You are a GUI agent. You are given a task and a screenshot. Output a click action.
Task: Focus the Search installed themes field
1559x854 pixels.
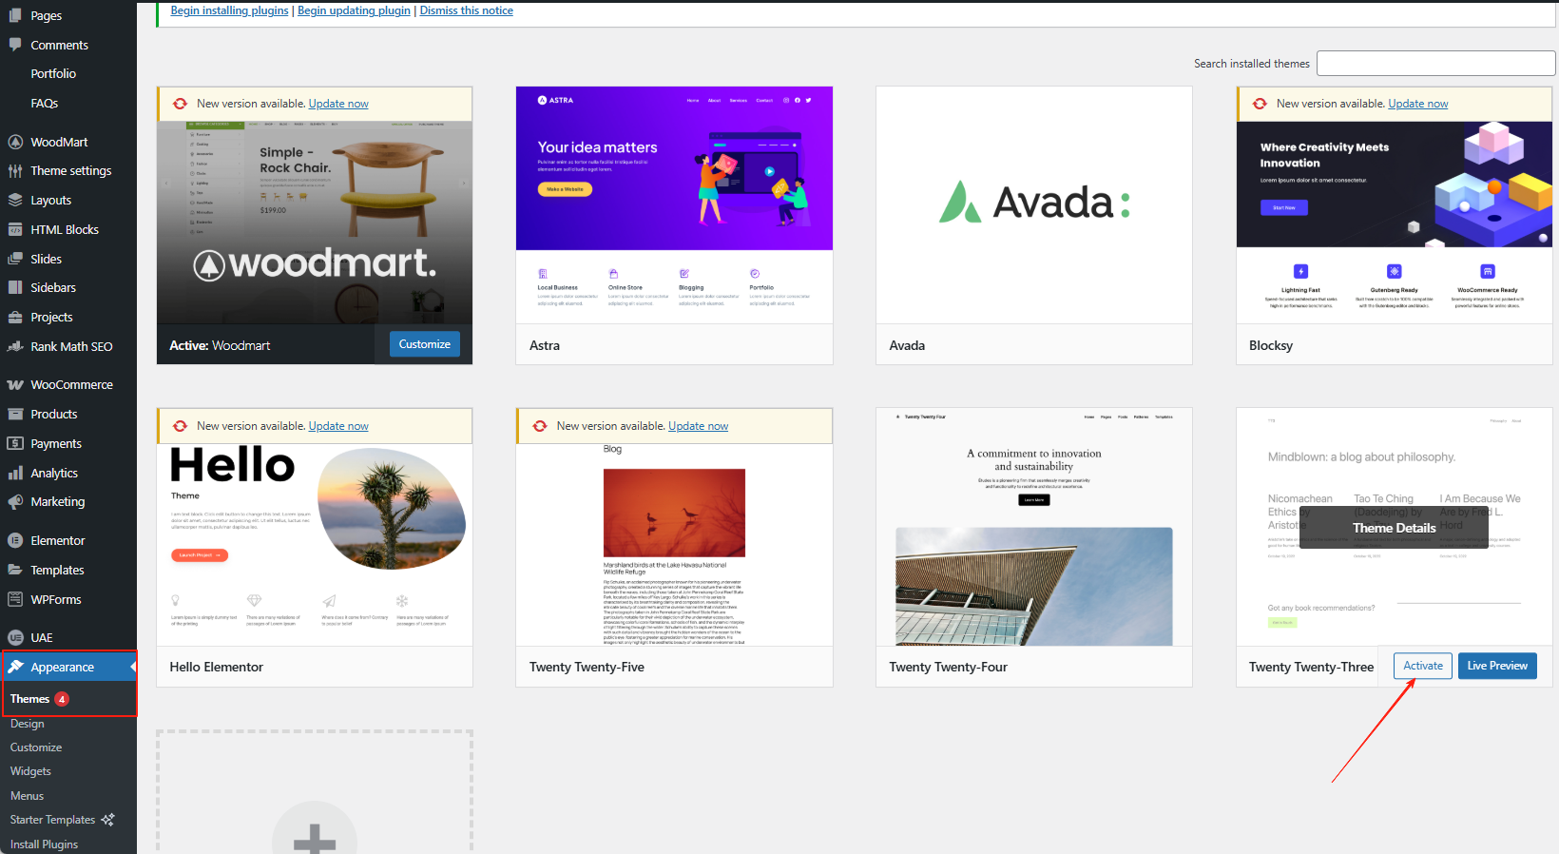[1435, 64]
